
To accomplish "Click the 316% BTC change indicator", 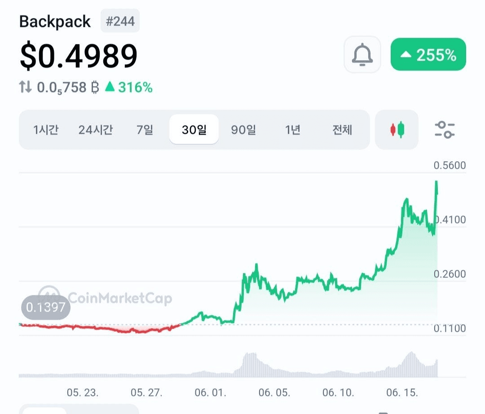I will pos(129,87).
